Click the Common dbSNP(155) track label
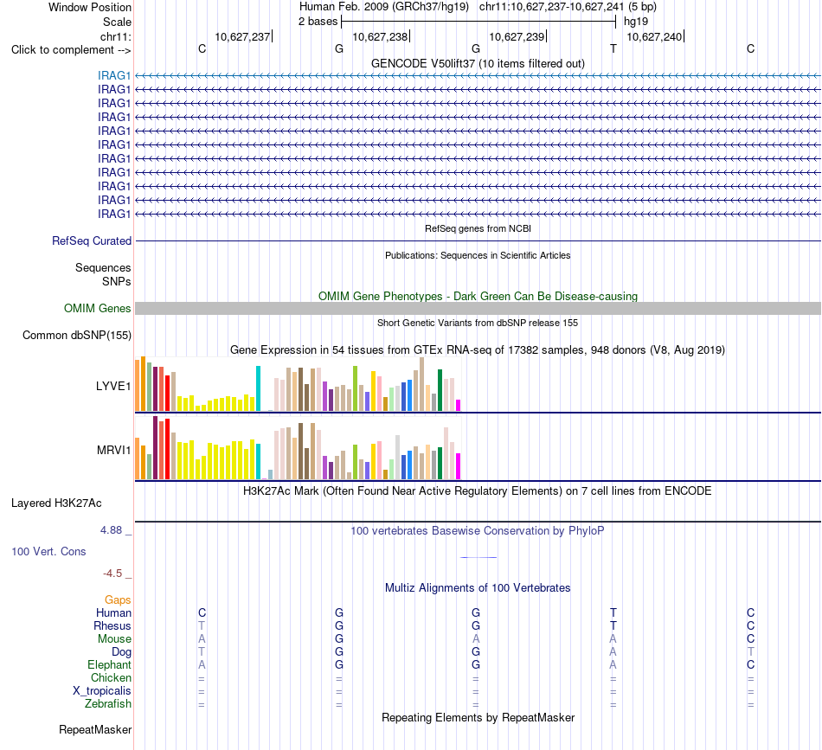Viewport: 822px width, 750px height. click(x=77, y=336)
